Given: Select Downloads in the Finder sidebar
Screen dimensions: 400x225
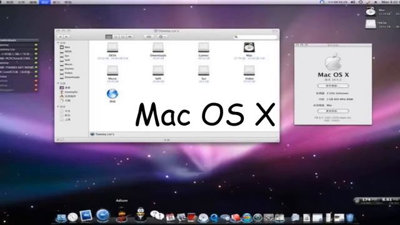Looking at the screenshot, I should point(72,77).
